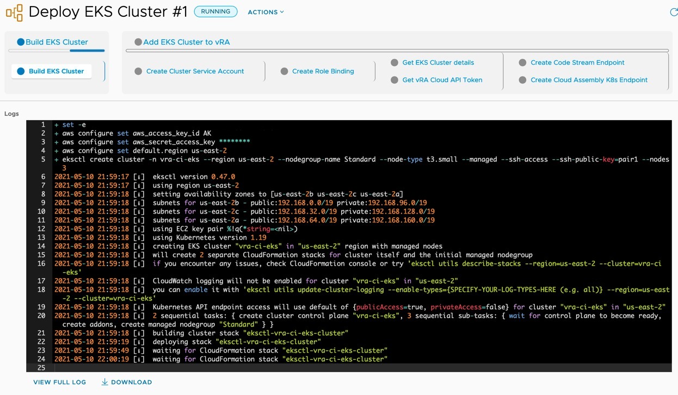Click status dot of Create Role Binding
678x395 pixels.
pos(284,71)
